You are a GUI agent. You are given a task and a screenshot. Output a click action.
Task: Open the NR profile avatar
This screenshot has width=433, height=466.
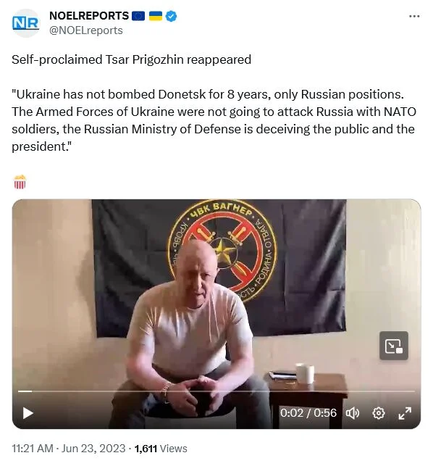point(26,23)
